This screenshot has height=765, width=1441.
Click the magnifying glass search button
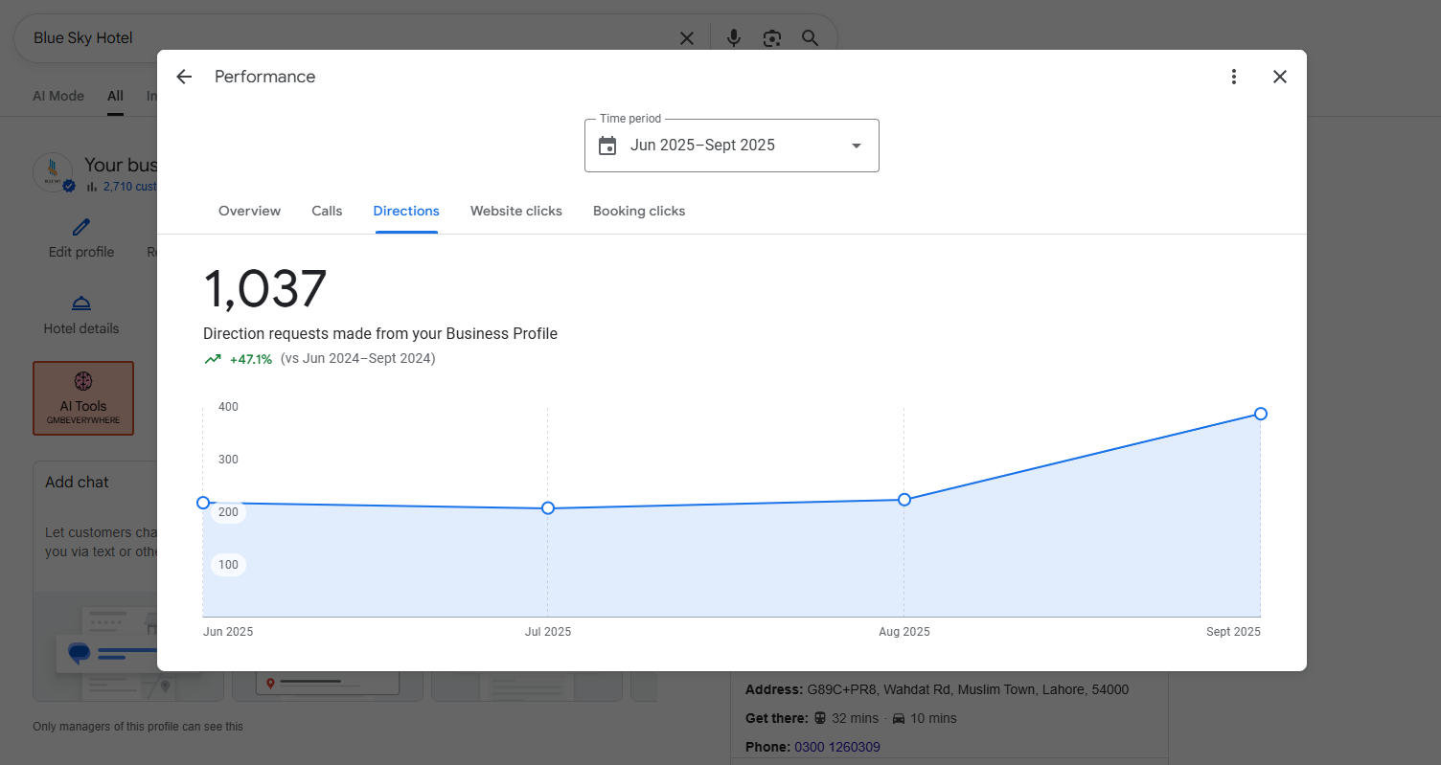point(811,38)
